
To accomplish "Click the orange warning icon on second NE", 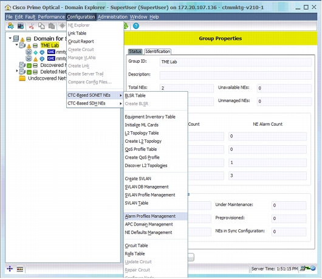I will pyautogui.click(x=35, y=59).
